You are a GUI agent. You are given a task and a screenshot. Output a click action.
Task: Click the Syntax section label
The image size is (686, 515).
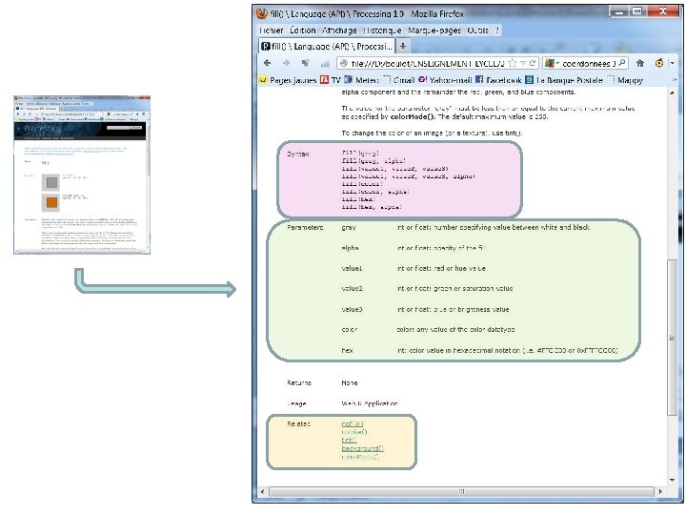[298, 154]
